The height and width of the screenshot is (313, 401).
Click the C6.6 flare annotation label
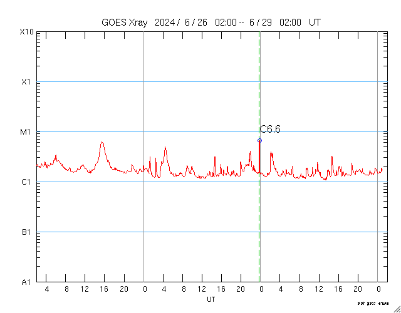(270, 129)
